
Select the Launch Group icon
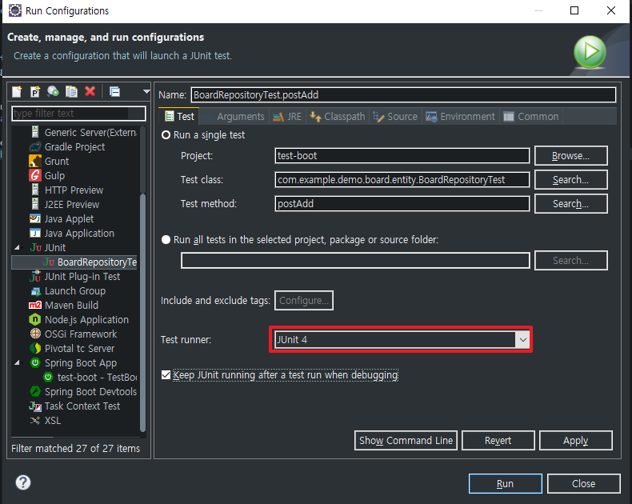click(x=35, y=291)
